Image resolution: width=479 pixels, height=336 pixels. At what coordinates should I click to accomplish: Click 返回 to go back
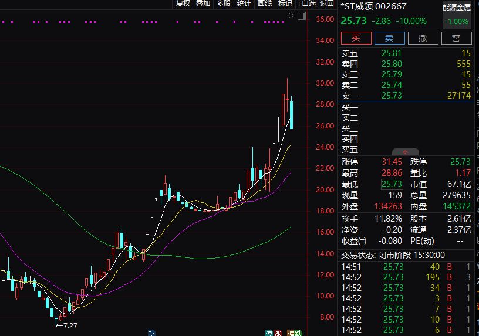[326, 4]
